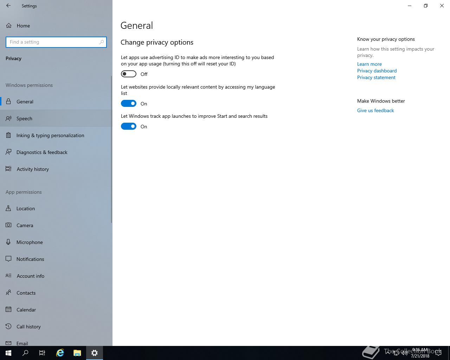
Task: Click the Find a setting search box
Action: pos(56,42)
